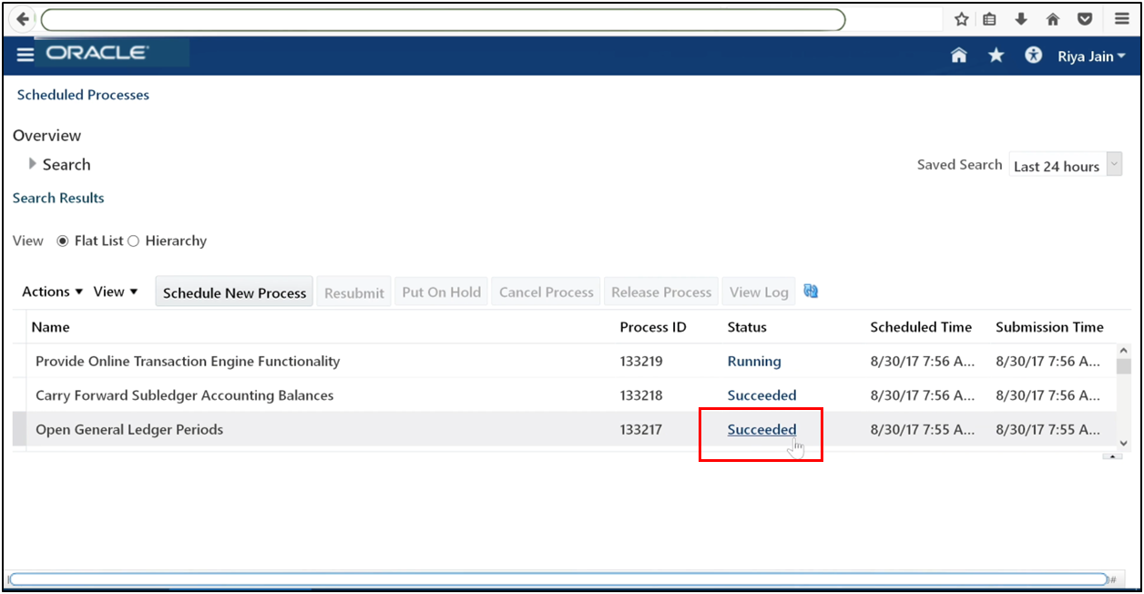This screenshot has width=1144, height=594.
Task: Open the browser menu hamburger icon
Action: [1121, 18]
